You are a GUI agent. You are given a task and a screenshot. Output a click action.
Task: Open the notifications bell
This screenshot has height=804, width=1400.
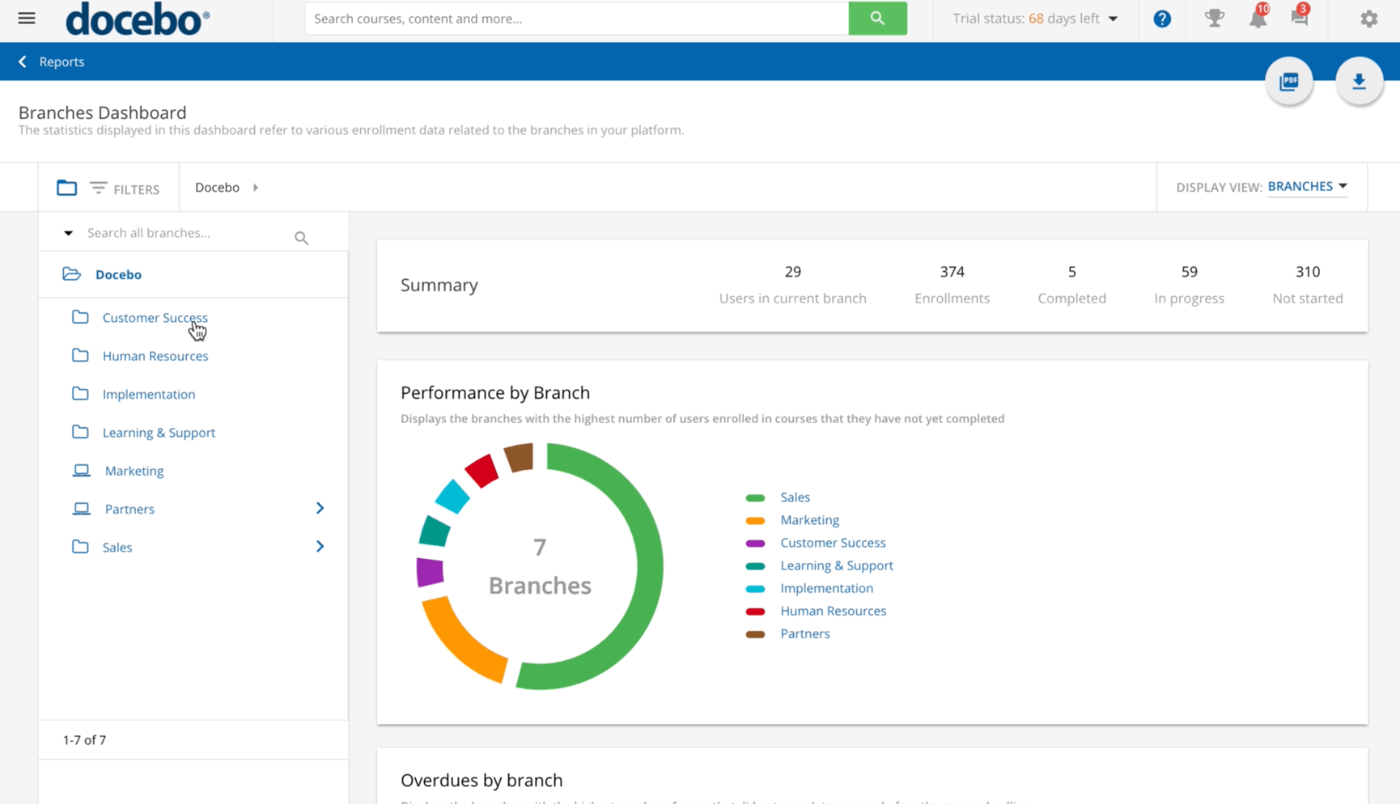[1258, 19]
